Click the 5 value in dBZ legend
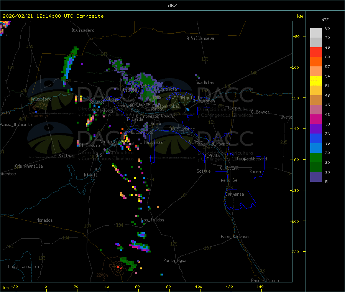This screenshot has height=292, width=345. click(x=326, y=181)
